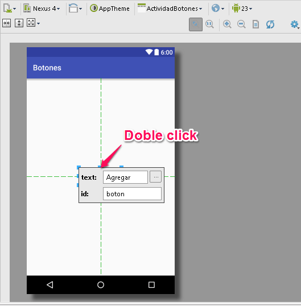Screen dimensions: 301x306
Task: Open the ActividadBotones activity dropdown
Action: [x=170, y=9]
